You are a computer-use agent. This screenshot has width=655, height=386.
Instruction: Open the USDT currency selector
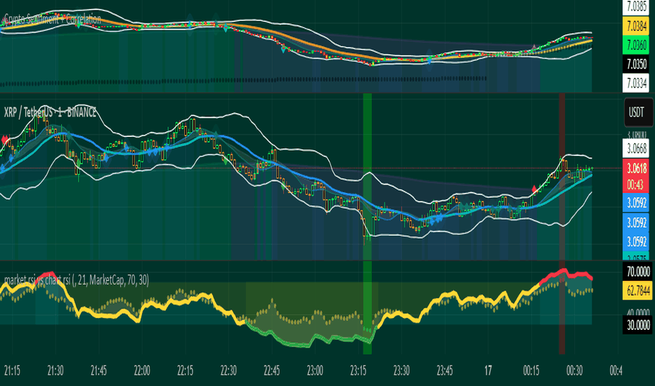(x=638, y=112)
